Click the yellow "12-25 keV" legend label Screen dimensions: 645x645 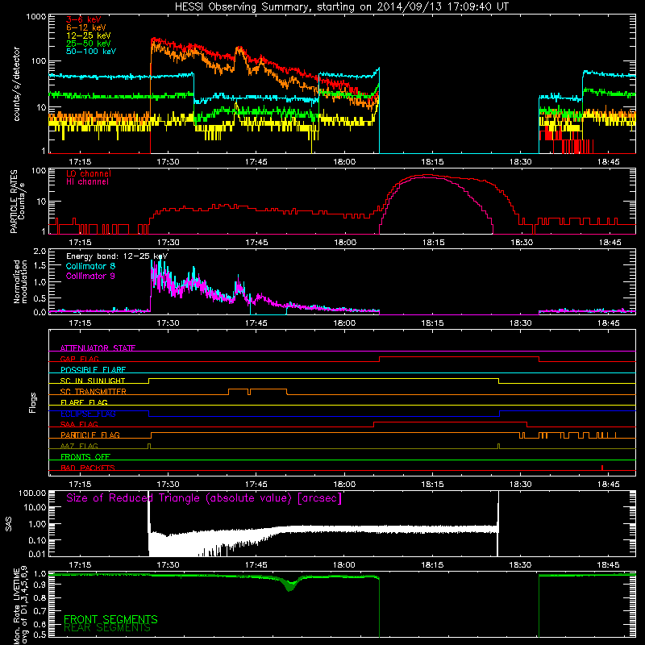click(89, 35)
